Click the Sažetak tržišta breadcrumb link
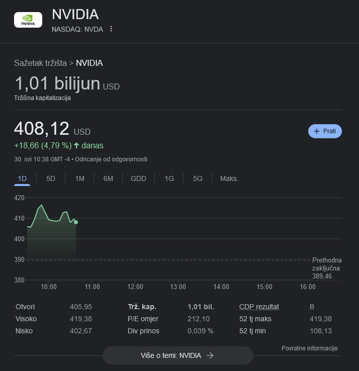The image size is (359, 371). 40,63
